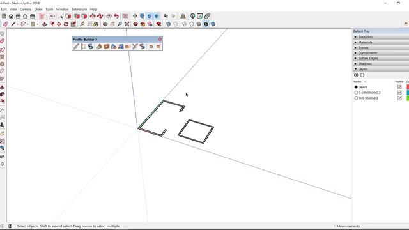Open the Draw menu

click(x=38, y=9)
